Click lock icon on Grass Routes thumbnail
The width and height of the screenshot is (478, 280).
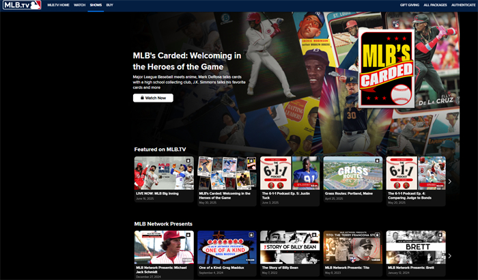point(377,160)
